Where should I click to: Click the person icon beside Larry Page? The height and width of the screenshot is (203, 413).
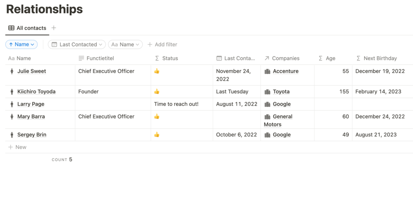(12, 104)
